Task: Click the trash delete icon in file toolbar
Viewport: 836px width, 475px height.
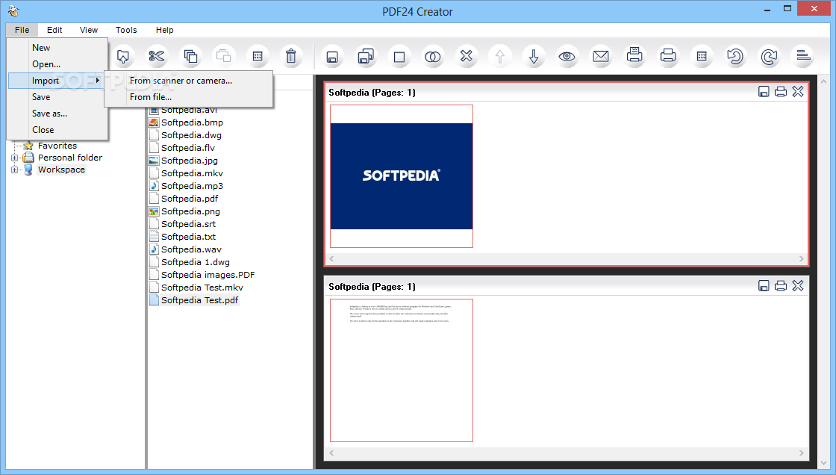Action: pos(290,56)
